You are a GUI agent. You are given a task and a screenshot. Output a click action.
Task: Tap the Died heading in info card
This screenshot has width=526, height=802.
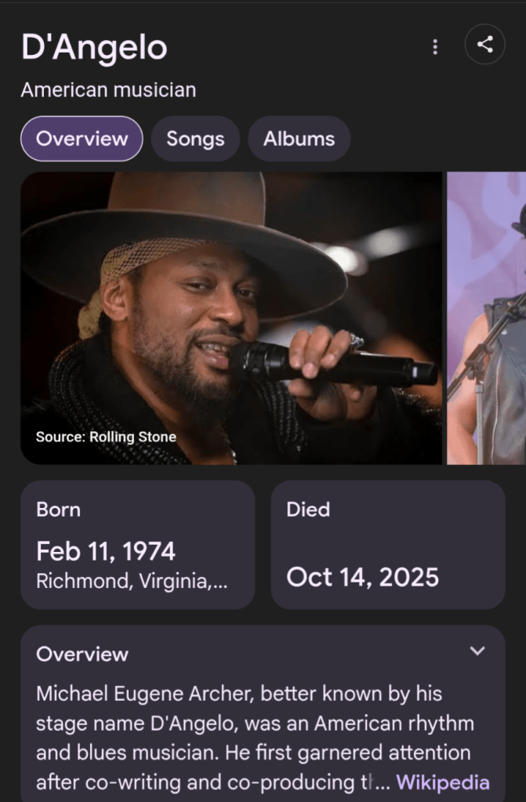point(308,510)
